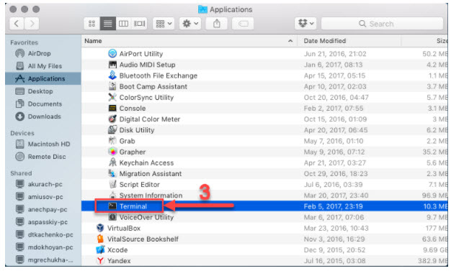The image size is (451, 271).
Task: Click the Disk Utility icon
Action: coord(112,130)
